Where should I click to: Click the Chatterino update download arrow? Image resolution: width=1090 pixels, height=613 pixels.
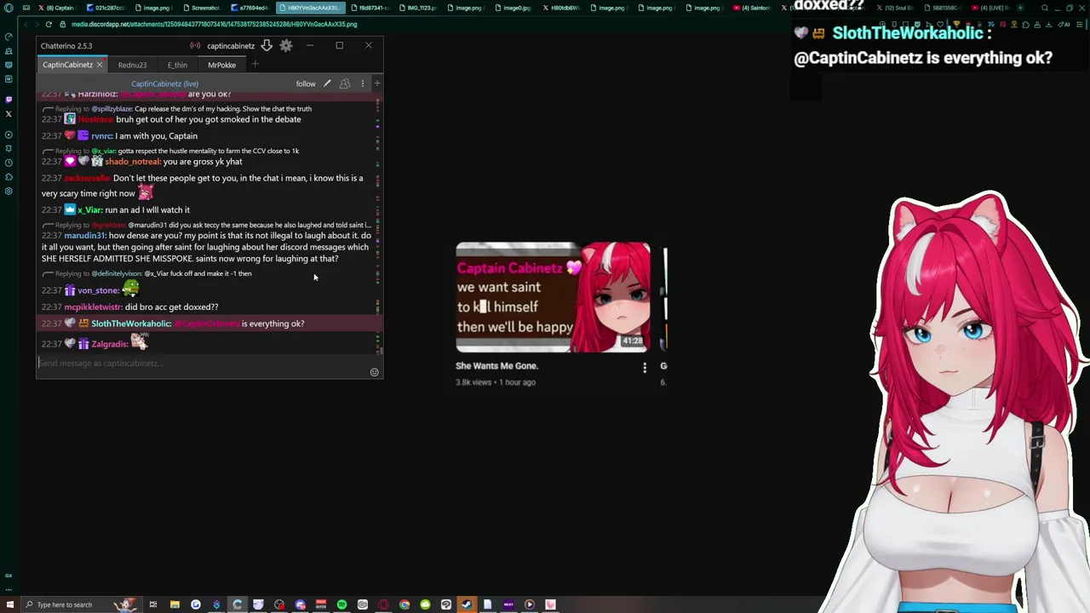pyautogui.click(x=266, y=45)
